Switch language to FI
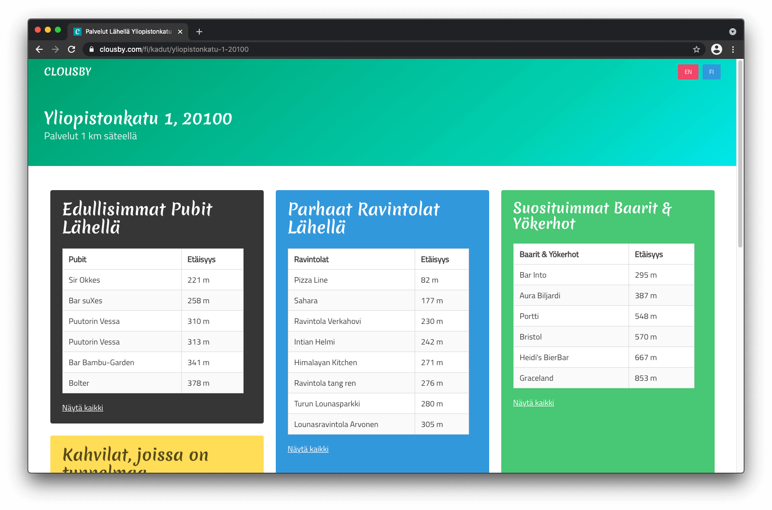Viewport: 772px width, 510px height. click(711, 72)
